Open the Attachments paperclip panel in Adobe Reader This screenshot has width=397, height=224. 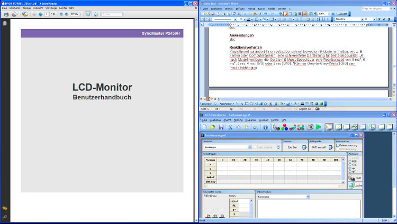pyautogui.click(x=5, y=217)
